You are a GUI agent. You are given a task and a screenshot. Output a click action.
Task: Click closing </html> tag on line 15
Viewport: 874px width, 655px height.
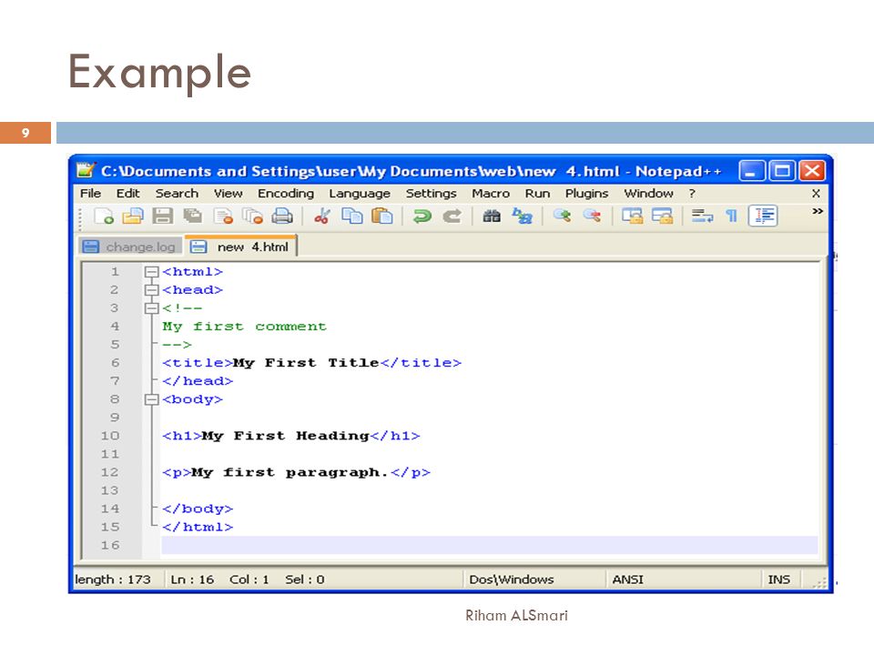point(198,527)
